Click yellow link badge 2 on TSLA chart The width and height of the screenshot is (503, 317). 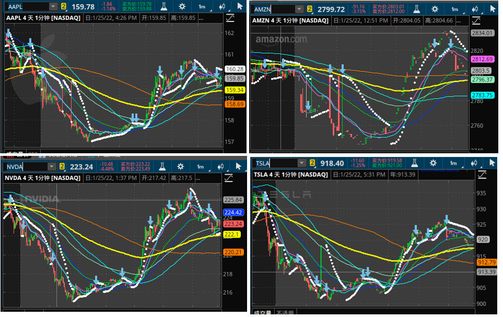pyautogui.click(x=312, y=163)
